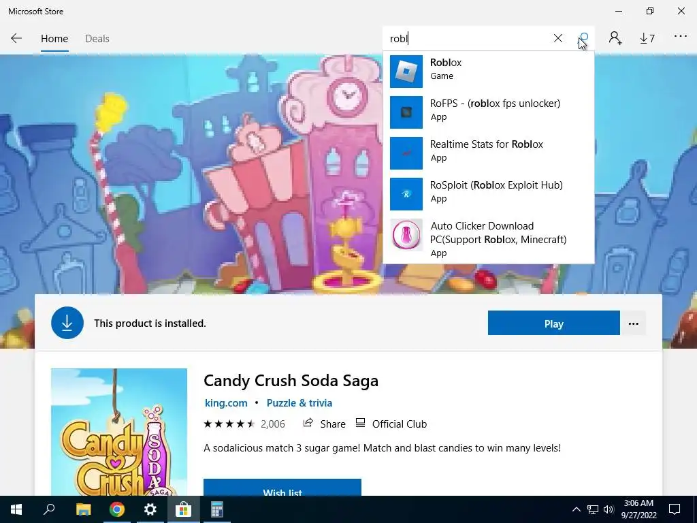Click the network status tray icon

click(593, 509)
